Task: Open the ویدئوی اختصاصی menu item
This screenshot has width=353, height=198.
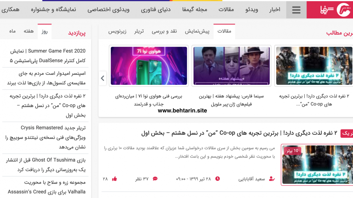Action: [x=109, y=10]
